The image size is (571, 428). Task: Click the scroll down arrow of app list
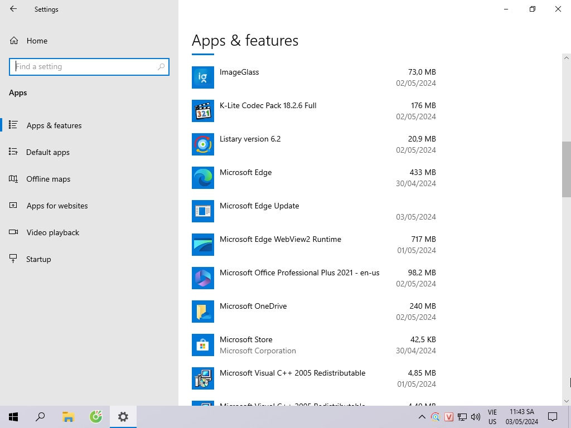point(567,401)
